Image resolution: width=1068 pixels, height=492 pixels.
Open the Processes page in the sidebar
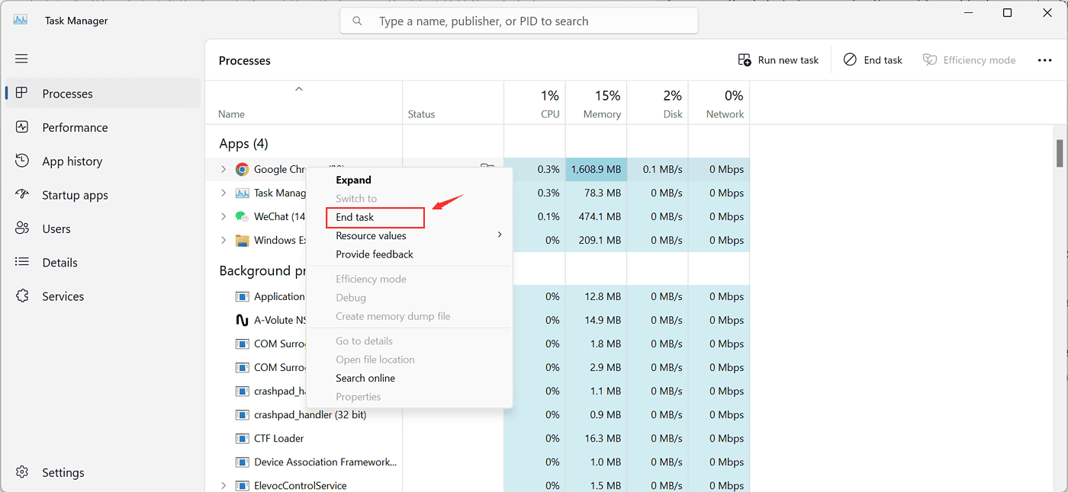pos(103,94)
